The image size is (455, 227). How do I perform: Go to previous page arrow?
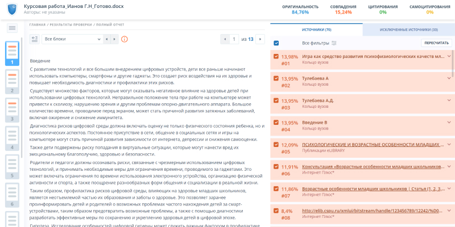225,39
